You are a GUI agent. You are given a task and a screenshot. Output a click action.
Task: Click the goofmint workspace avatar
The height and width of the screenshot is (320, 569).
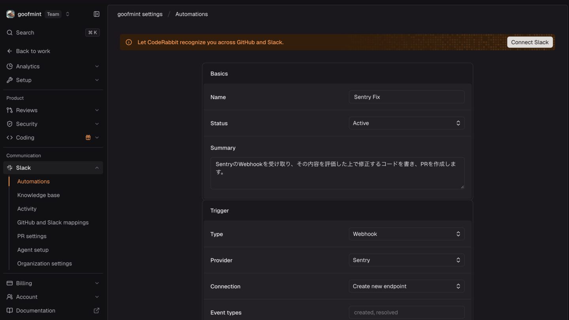click(11, 14)
